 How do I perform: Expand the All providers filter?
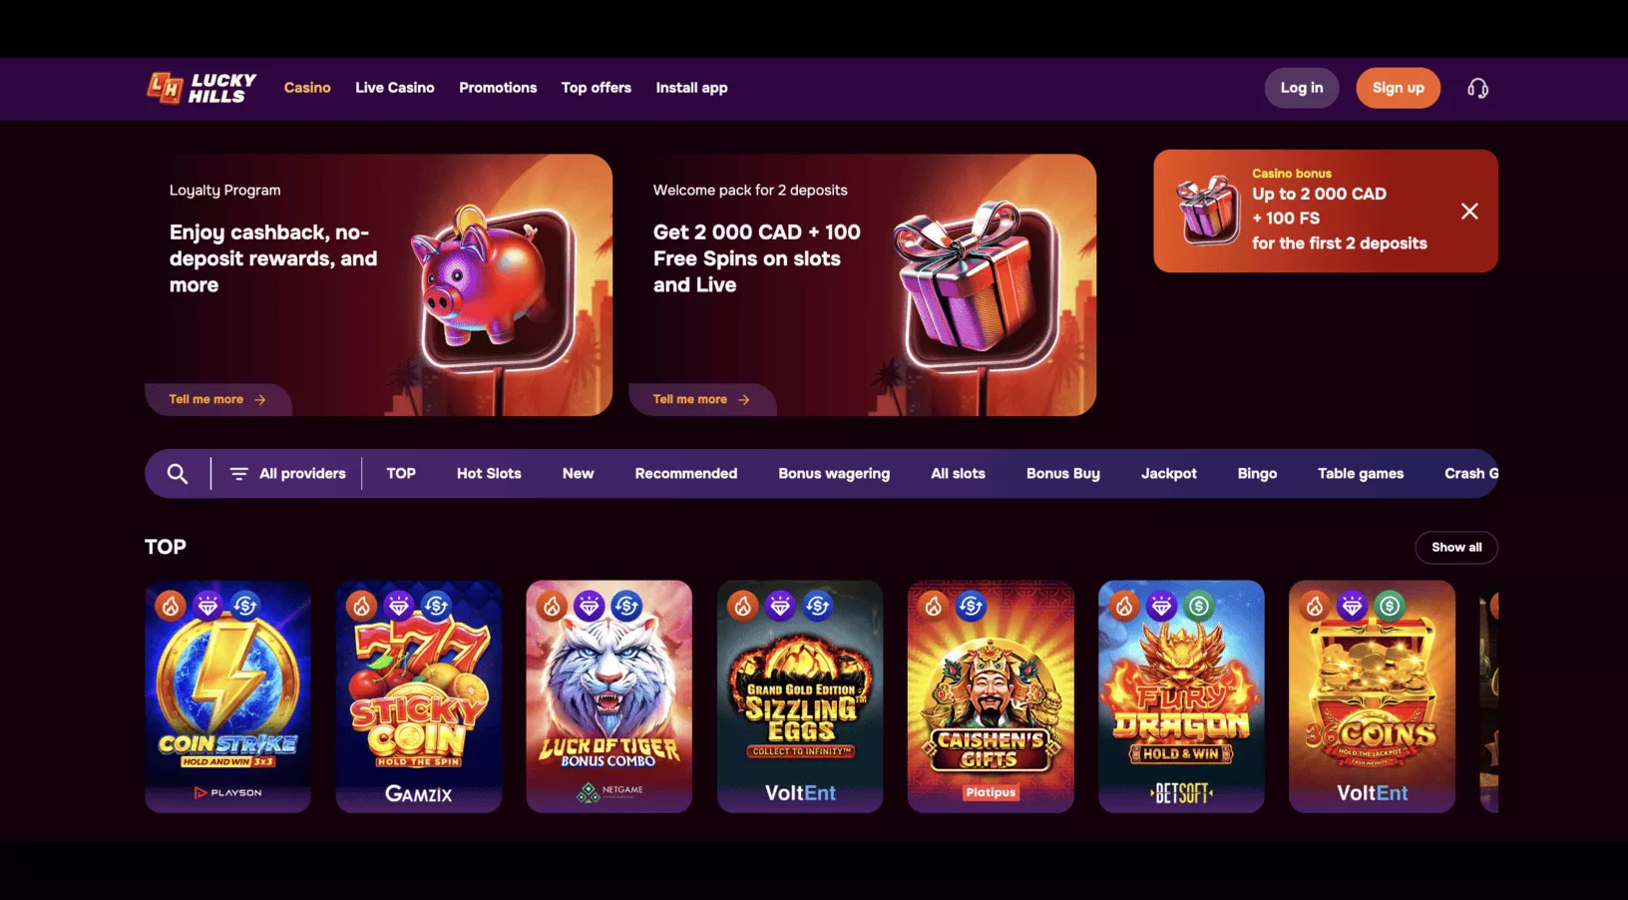287,474
